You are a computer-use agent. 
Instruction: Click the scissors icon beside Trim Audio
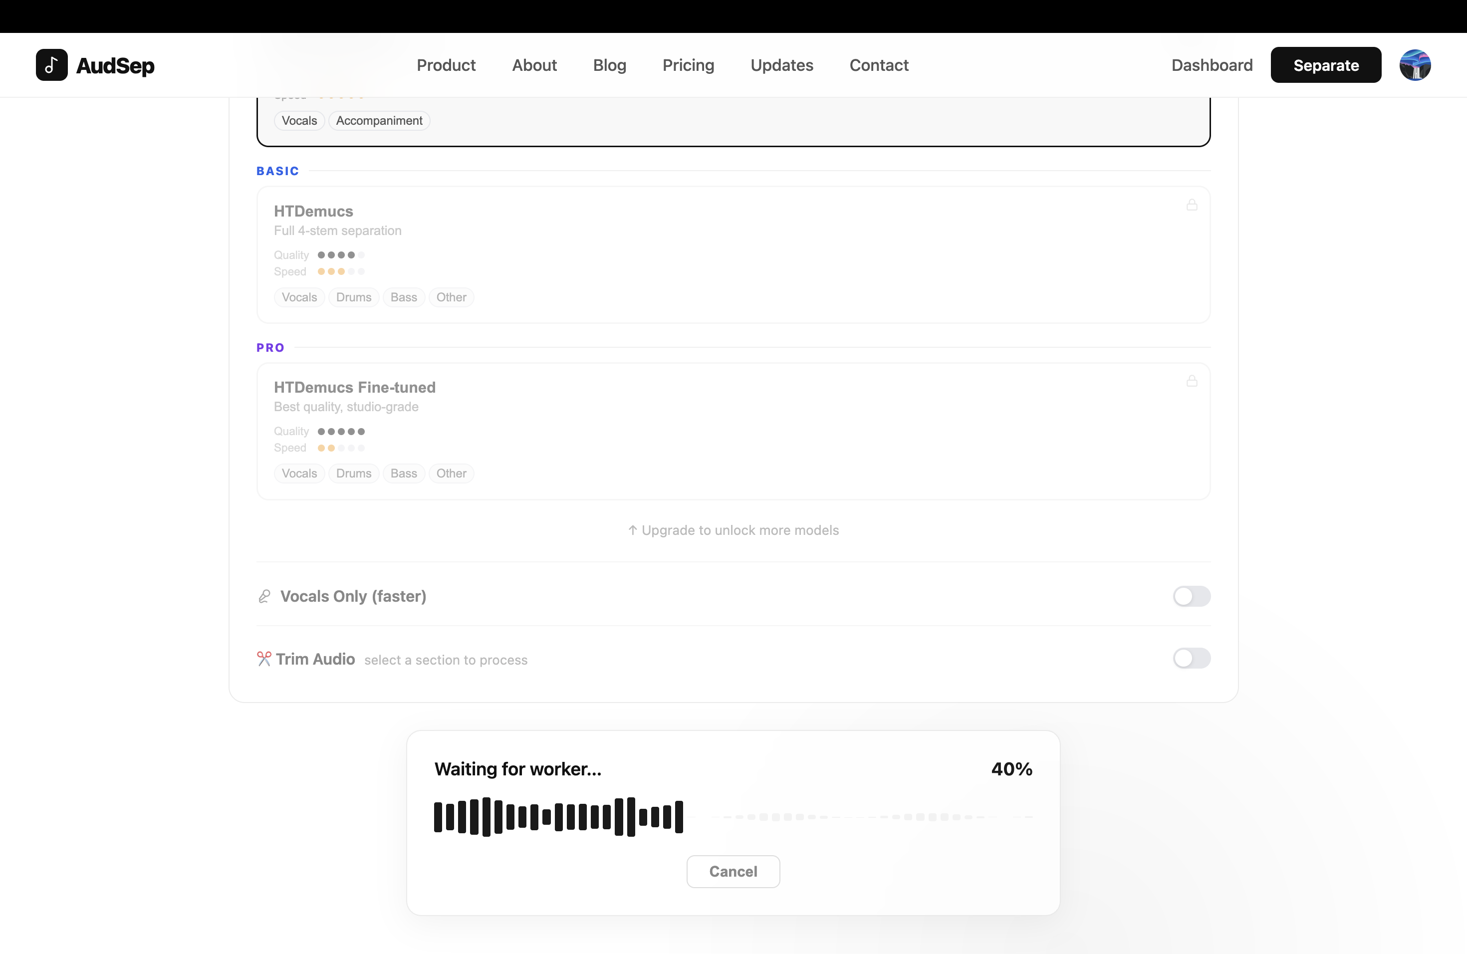[264, 659]
